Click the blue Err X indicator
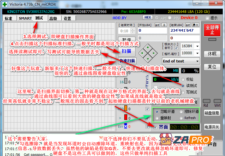Viewport: 225px width, 156px height. tap(125, 126)
